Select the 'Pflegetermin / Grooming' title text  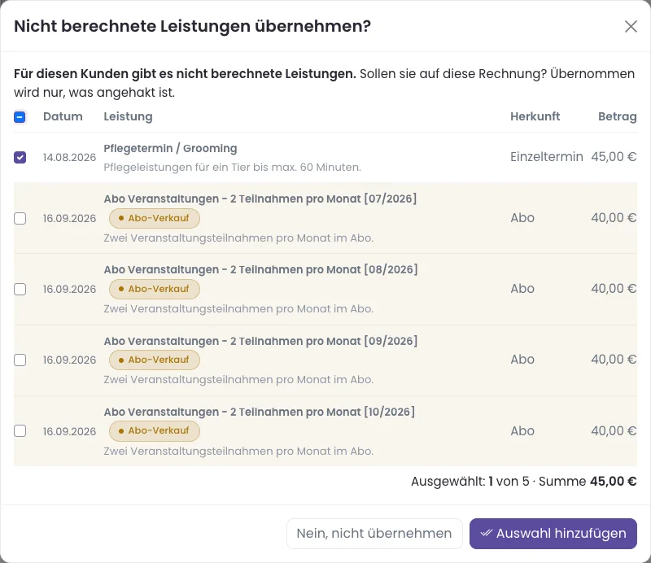170,148
